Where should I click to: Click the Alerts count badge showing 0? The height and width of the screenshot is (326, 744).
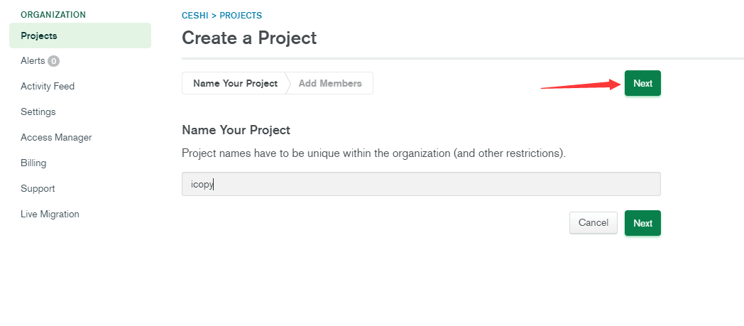pyautogui.click(x=54, y=61)
